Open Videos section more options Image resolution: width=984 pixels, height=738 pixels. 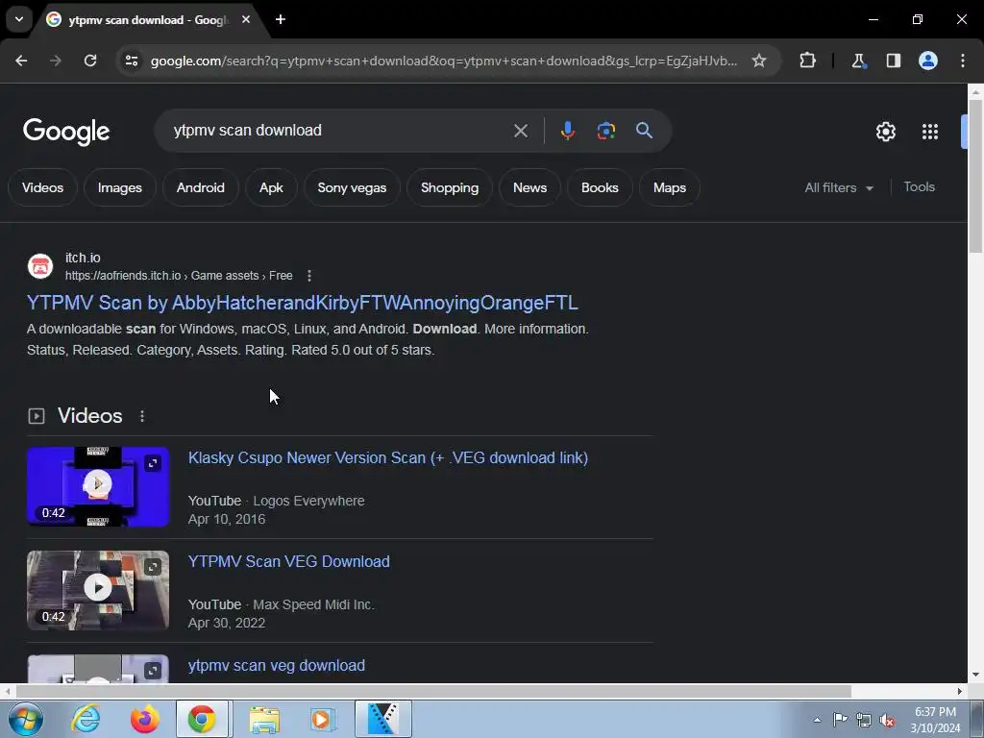[142, 416]
